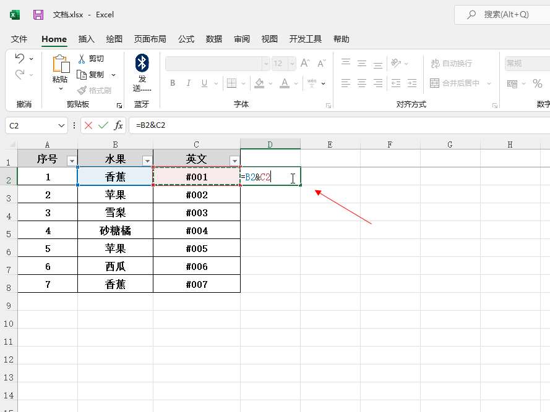Click the Decrease Indent icon
Screen dimensions: 550x412
pos(396,83)
